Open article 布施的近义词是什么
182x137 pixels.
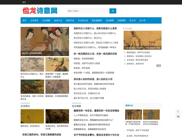(95, 33)
